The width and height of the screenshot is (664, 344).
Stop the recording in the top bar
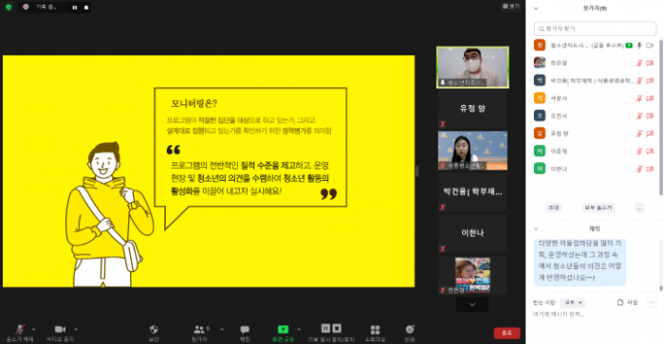(x=86, y=8)
